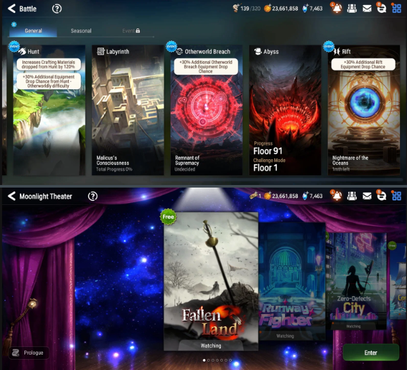Open the Prologue button
The height and width of the screenshot is (370, 407).
click(29, 353)
